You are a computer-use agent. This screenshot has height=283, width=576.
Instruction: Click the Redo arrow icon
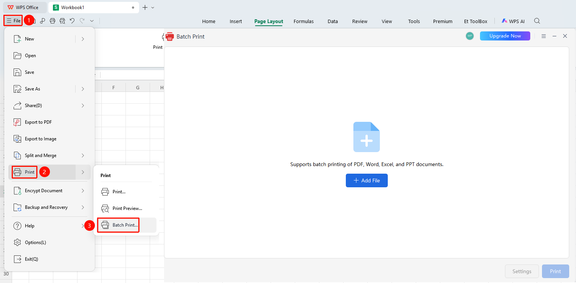pyautogui.click(x=82, y=21)
